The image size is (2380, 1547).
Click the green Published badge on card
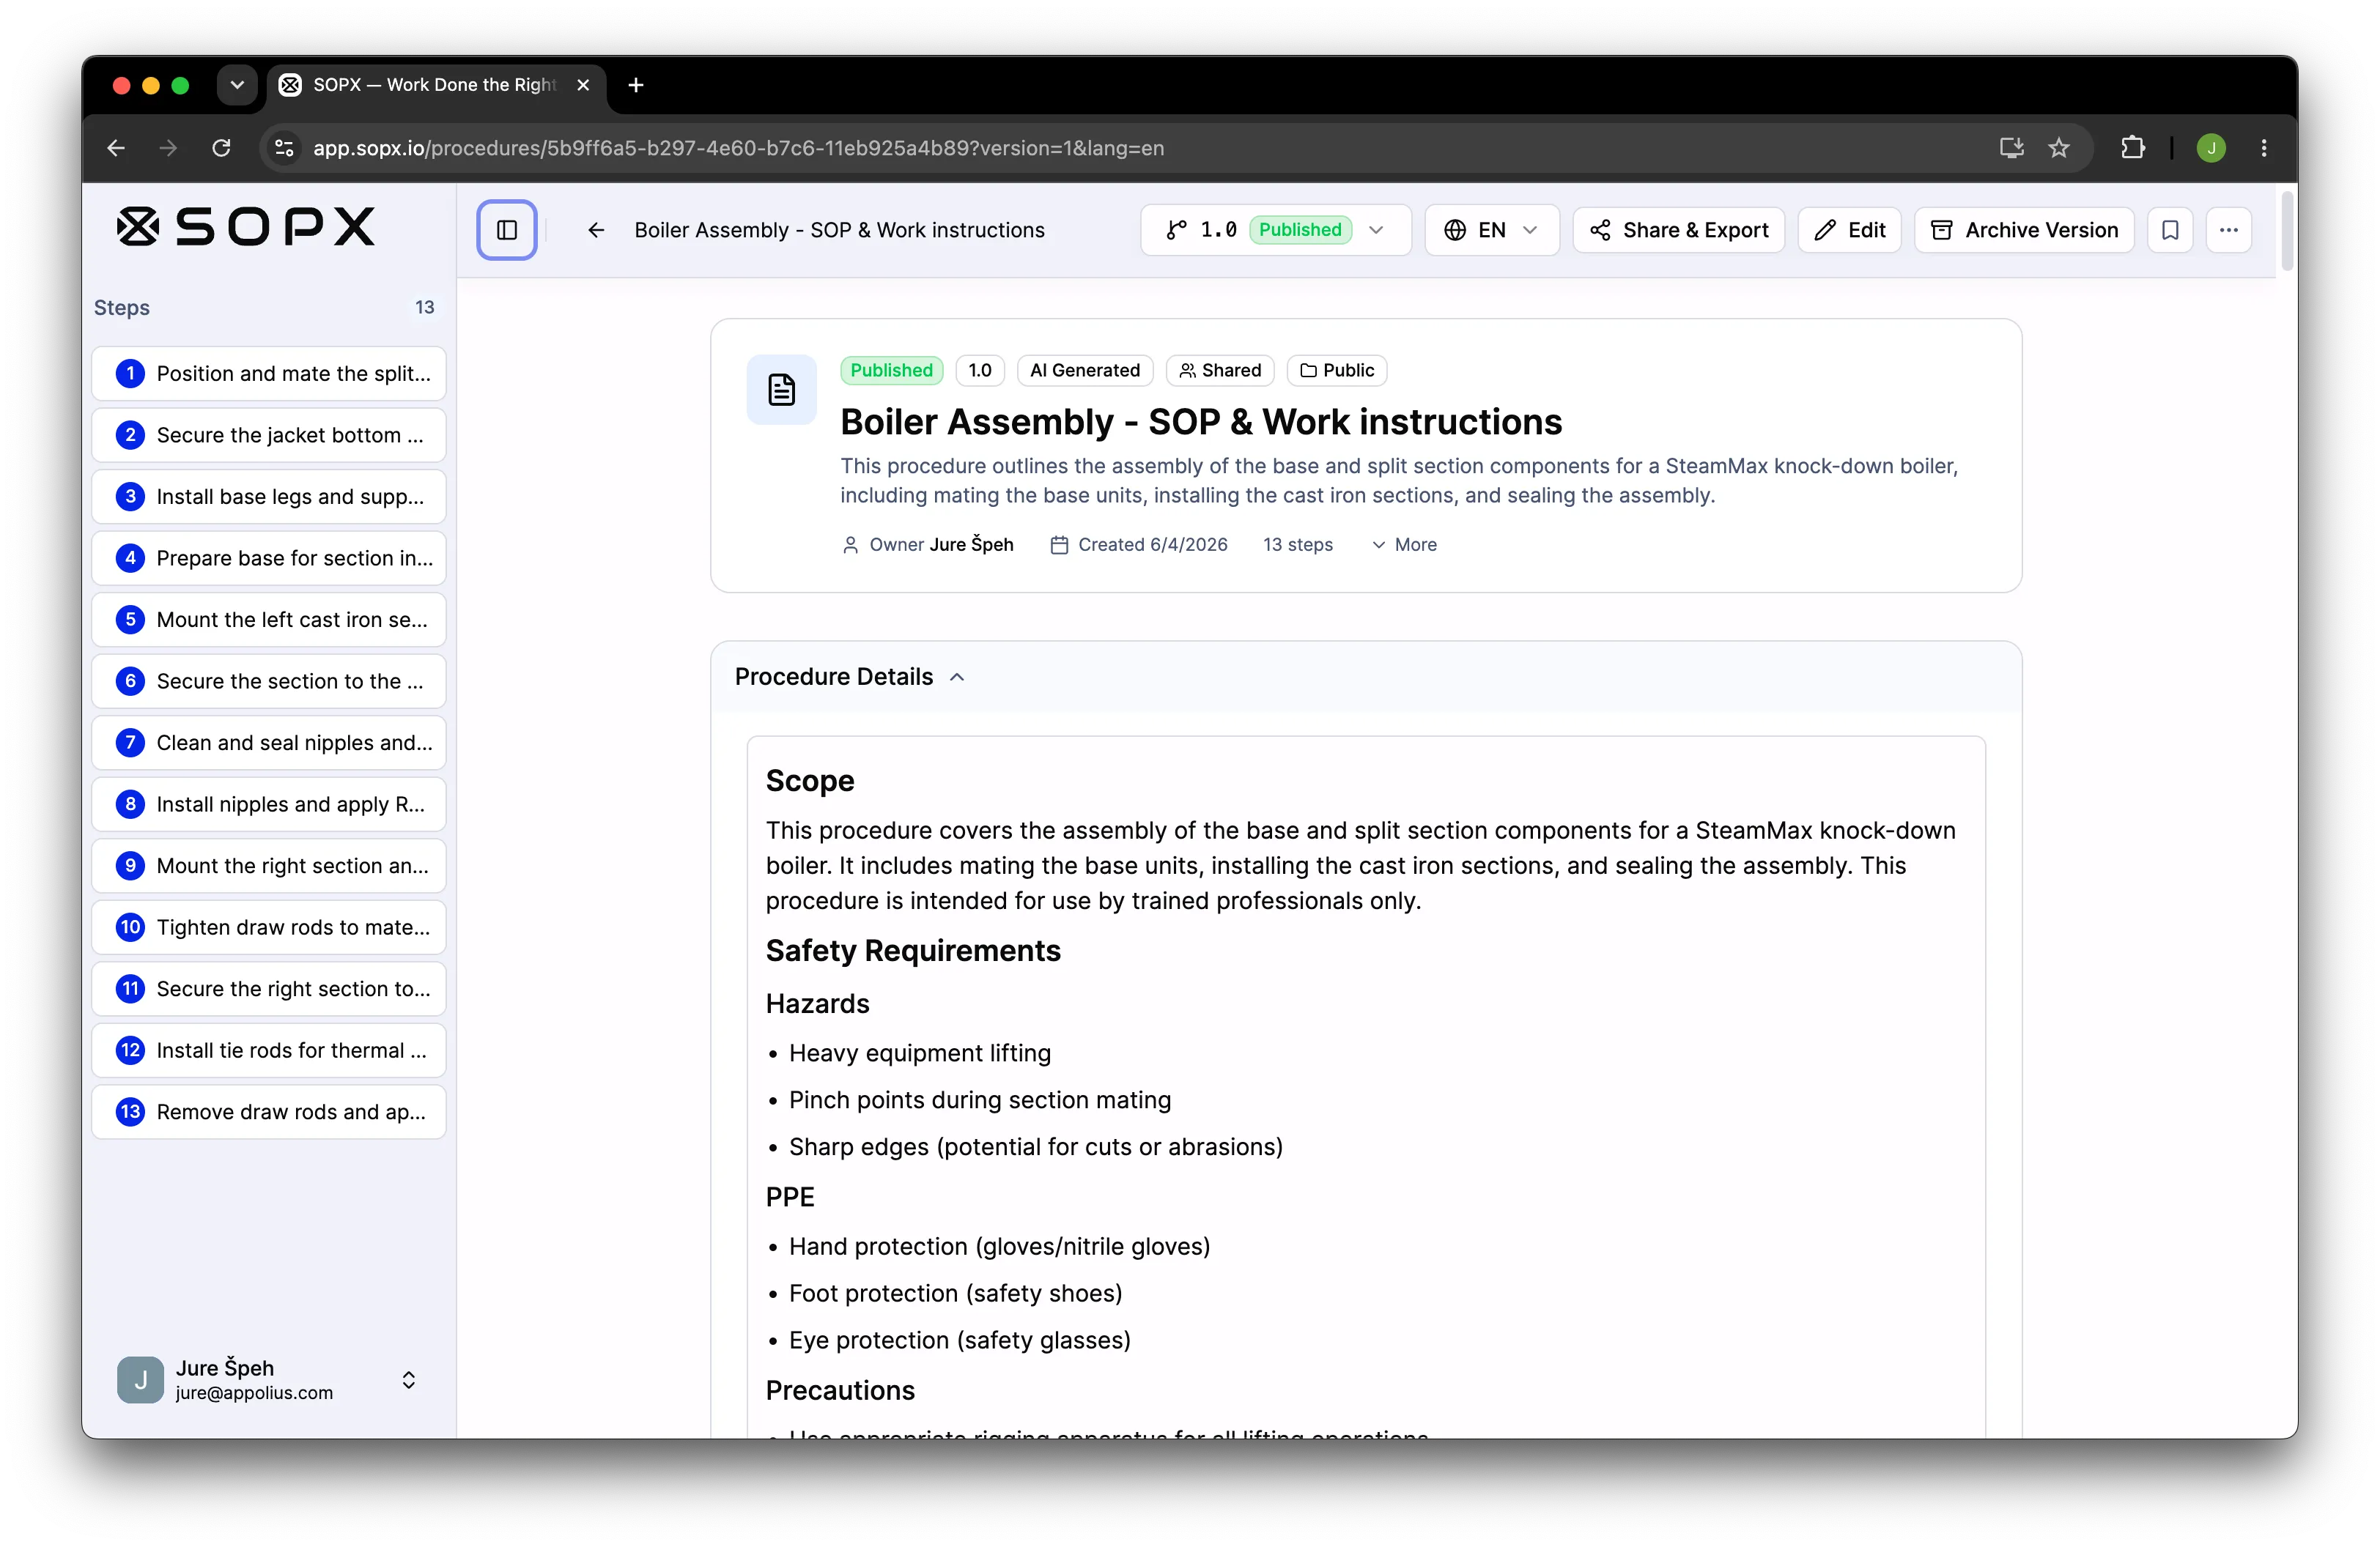click(x=891, y=371)
